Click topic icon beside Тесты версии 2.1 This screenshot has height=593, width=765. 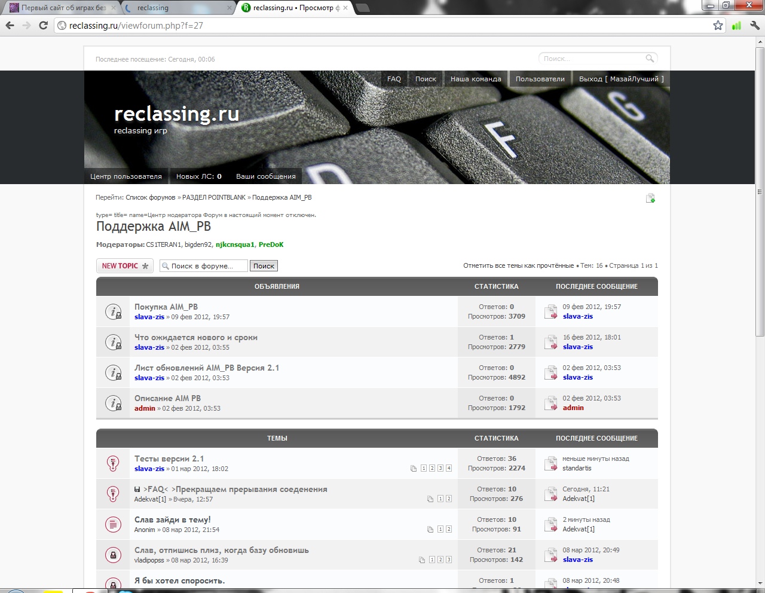[x=113, y=463]
